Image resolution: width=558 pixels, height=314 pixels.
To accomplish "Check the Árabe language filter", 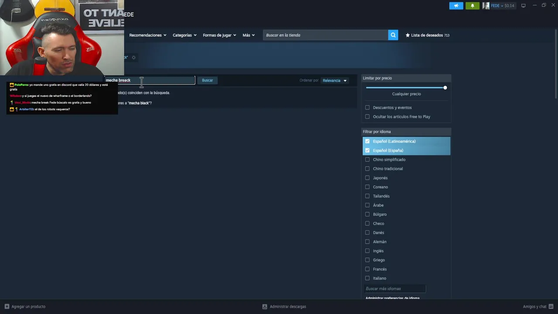I will coord(367,205).
